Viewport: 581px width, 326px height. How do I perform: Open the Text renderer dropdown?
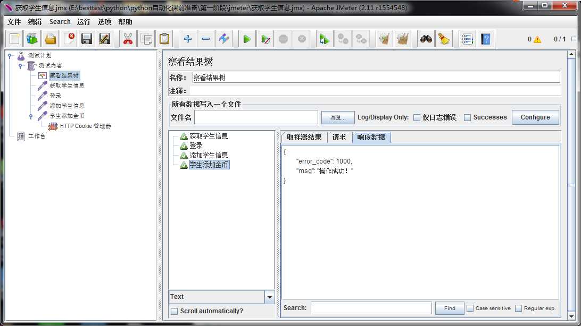click(x=270, y=297)
